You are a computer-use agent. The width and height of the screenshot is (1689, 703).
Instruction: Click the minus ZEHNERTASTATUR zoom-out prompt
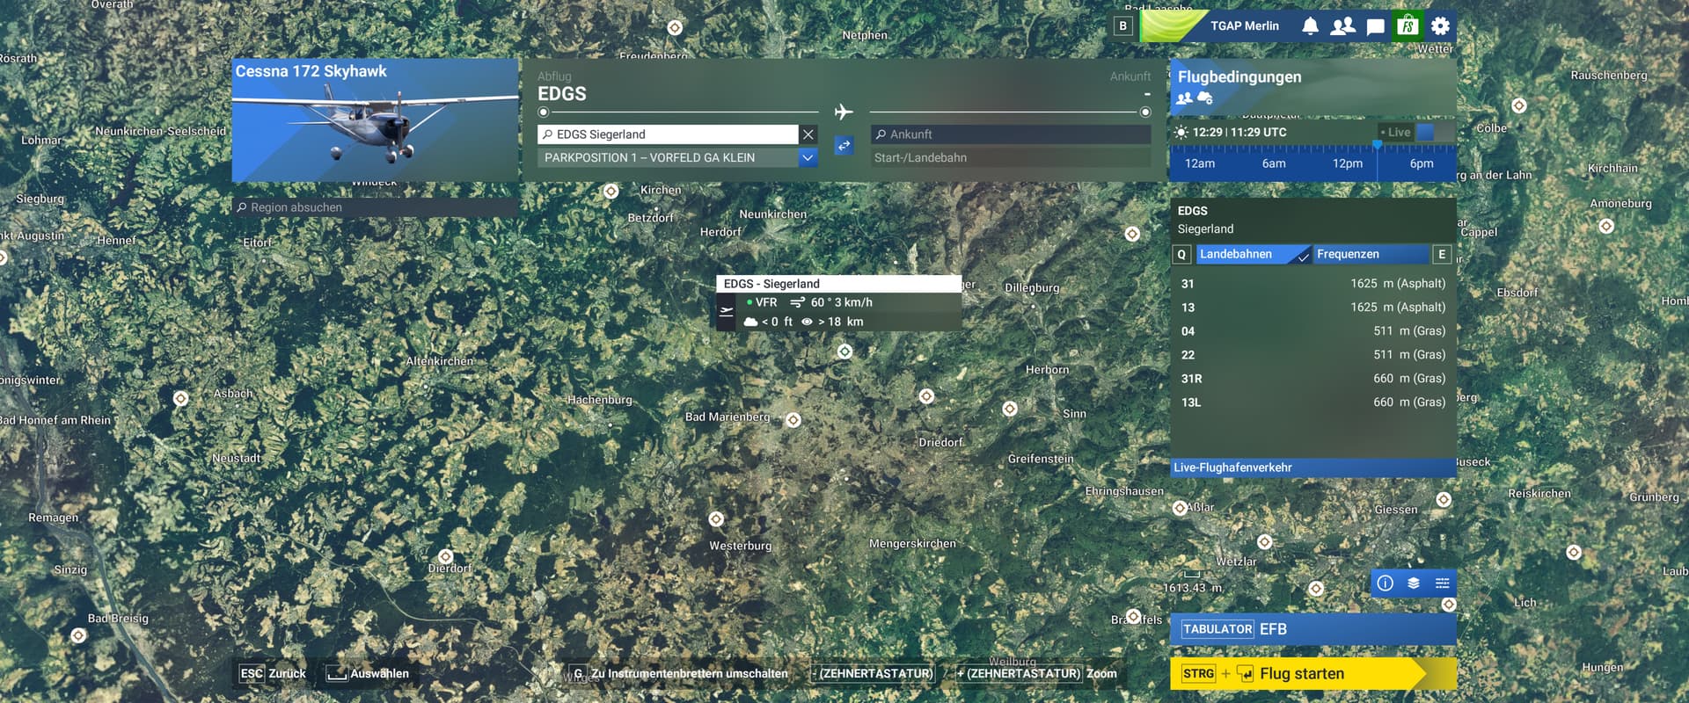pyautogui.click(x=873, y=674)
